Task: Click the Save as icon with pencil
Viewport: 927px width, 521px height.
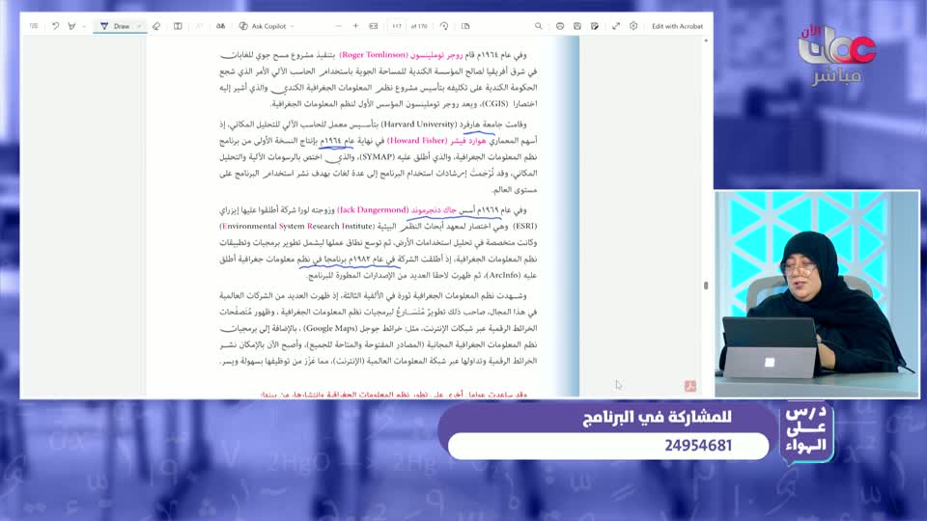Action: pyautogui.click(x=595, y=26)
